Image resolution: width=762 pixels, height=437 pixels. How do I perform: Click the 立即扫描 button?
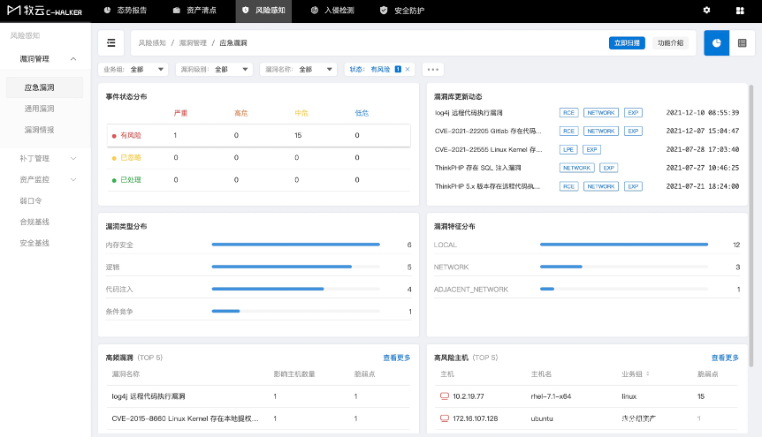(x=627, y=42)
